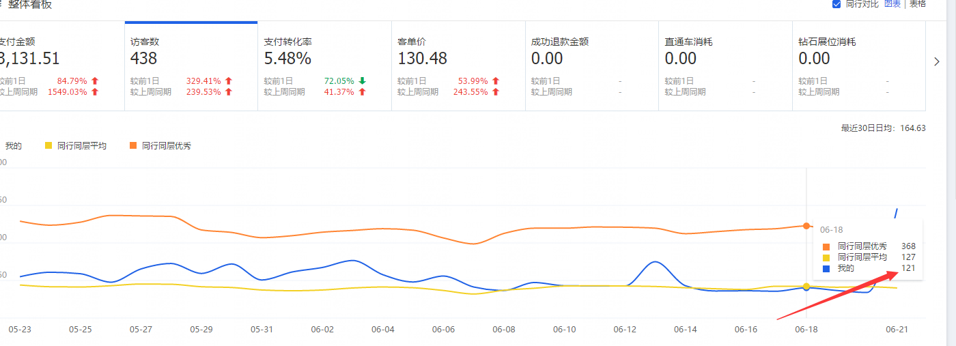Click the orange 同行同层优秀 legend swatch
Image resolution: width=956 pixels, height=346 pixels.
(132, 145)
